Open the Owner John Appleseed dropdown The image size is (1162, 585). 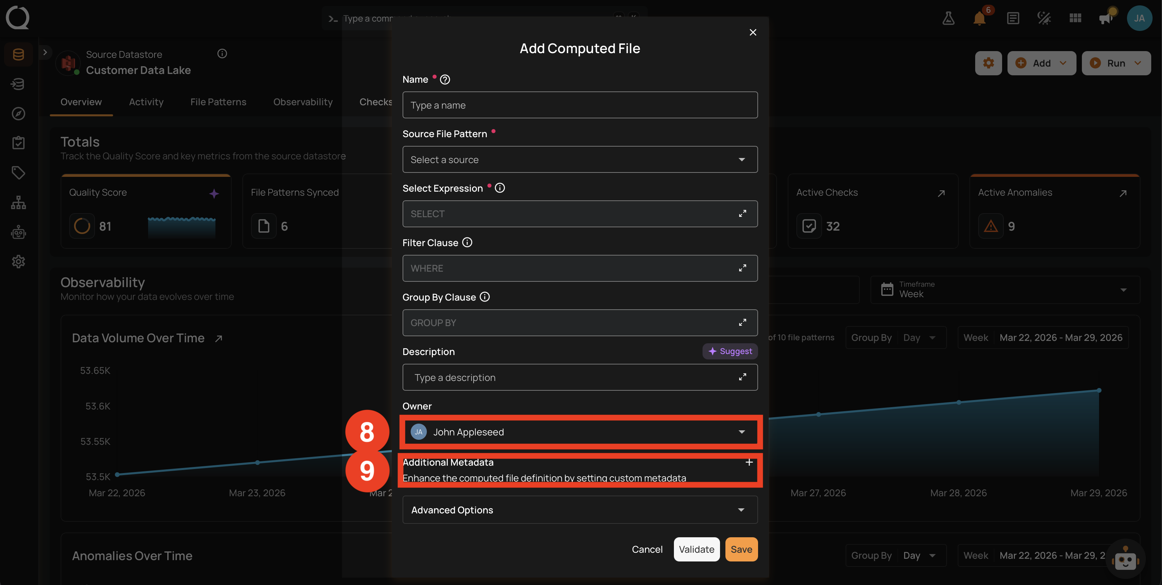pos(580,432)
